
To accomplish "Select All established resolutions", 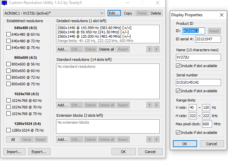I will point(13,140).
